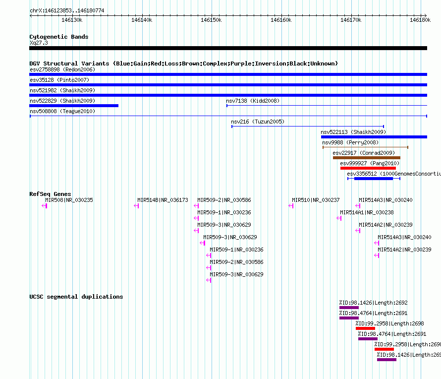Open the MIR508|NR_030235 gene label
Screen dimensions: 441x379
69,200
